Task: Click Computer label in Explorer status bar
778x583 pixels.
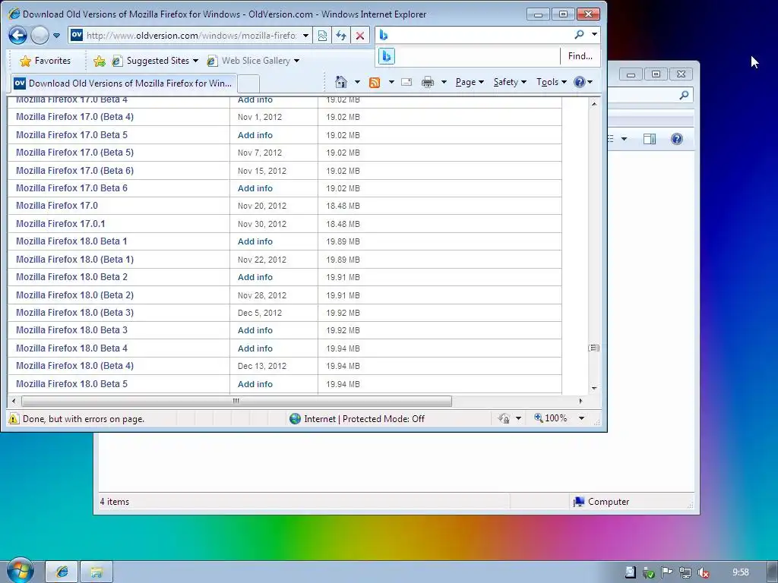Action: (x=609, y=502)
